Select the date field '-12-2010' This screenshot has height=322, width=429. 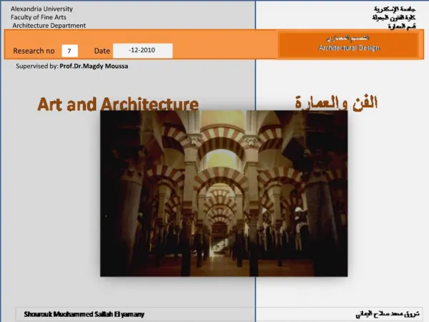coord(142,51)
